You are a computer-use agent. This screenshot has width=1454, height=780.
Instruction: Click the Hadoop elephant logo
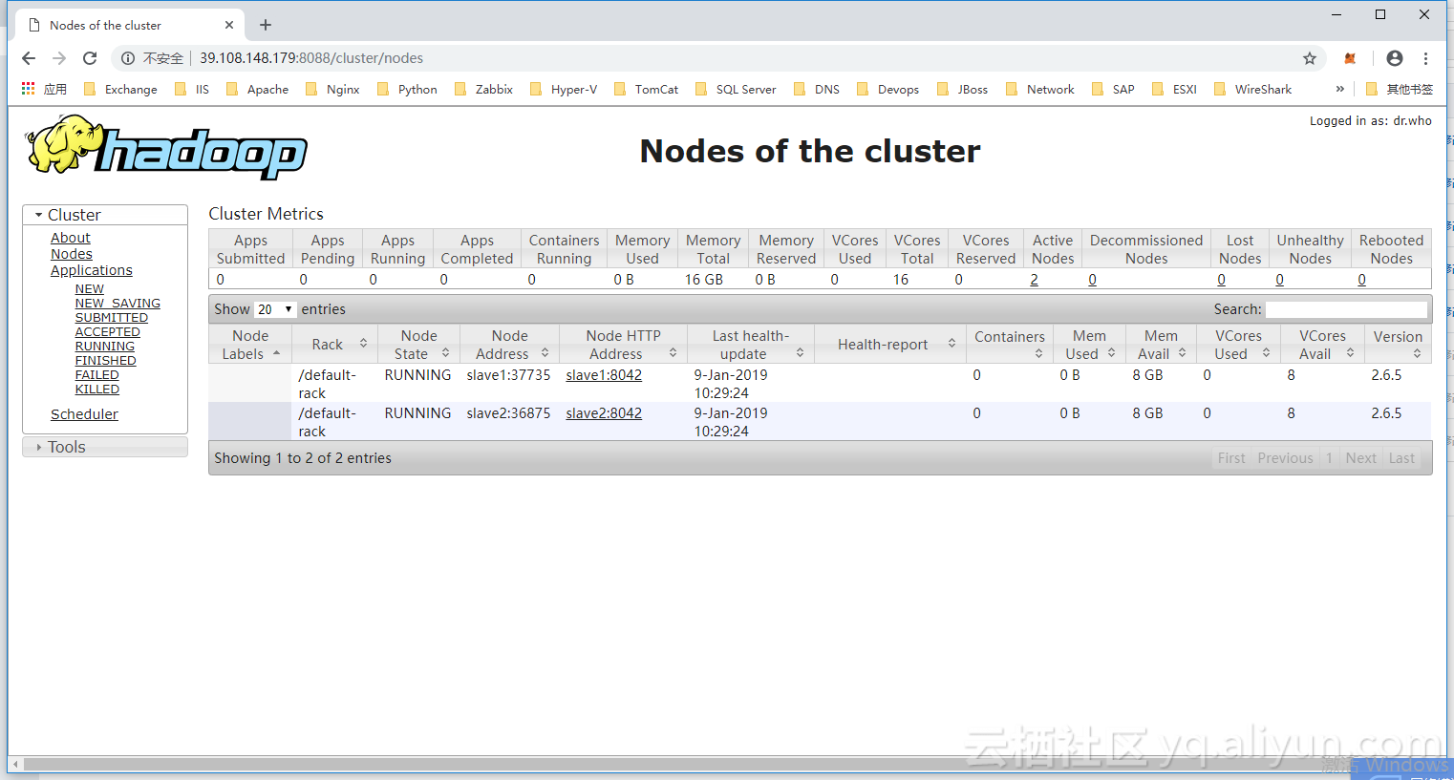click(165, 147)
